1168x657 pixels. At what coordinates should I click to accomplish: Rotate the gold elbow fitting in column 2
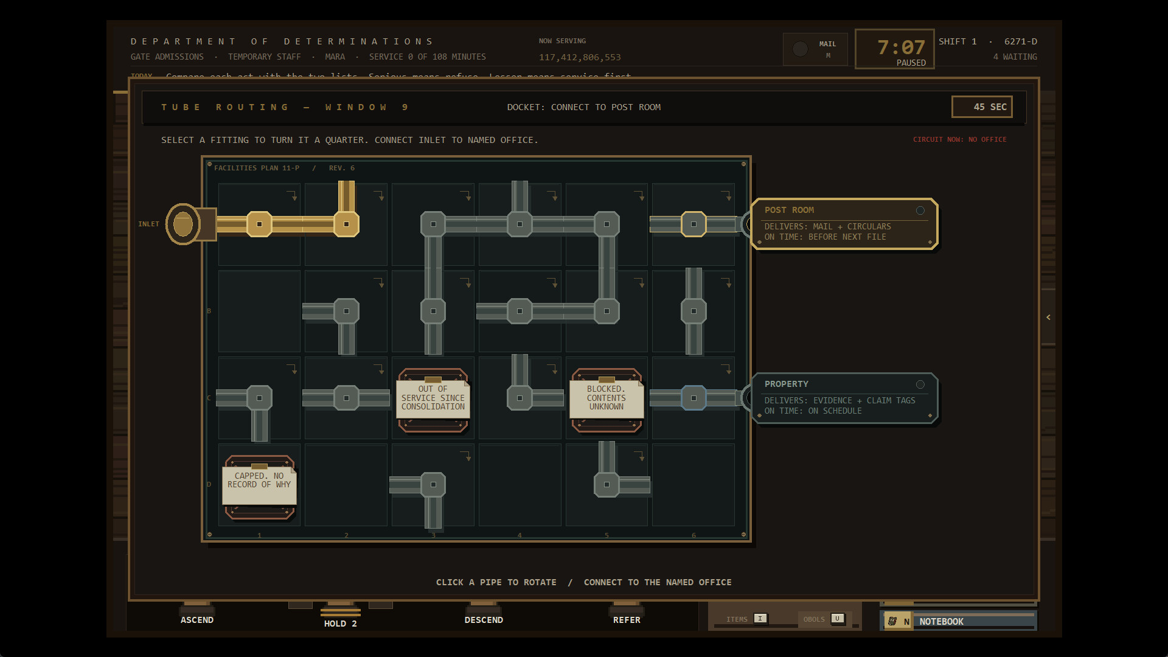pyautogui.click(x=346, y=224)
